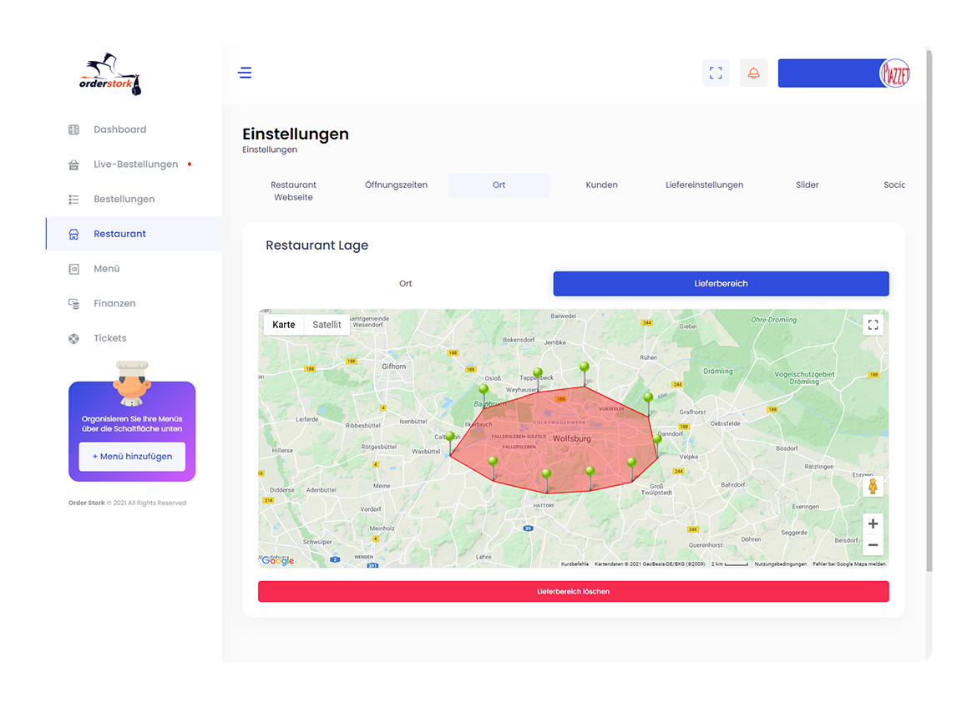Screen dimensions: 977x708
Task: Click the hamburger menu icon
Action: pos(245,73)
